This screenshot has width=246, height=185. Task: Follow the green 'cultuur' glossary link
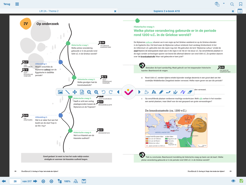point(149,42)
